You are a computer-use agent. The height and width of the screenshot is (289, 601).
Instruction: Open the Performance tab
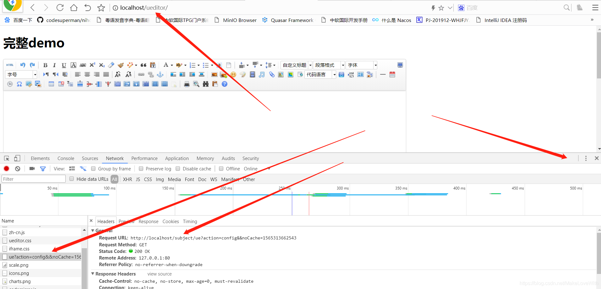[144, 158]
